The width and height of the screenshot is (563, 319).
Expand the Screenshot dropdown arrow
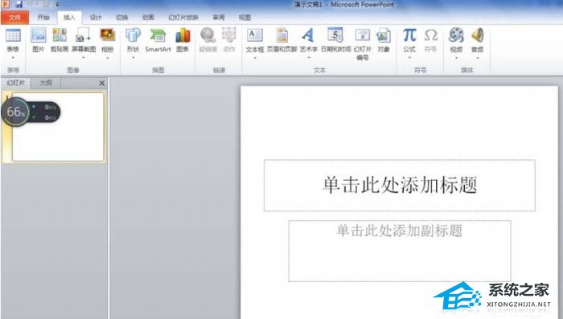pos(84,57)
